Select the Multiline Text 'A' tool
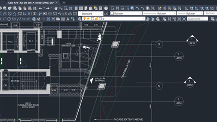The width and height of the screenshot is (217, 122). (68, 19)
